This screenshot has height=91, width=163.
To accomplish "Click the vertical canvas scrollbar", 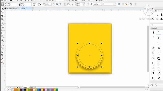I will (148, 49).
